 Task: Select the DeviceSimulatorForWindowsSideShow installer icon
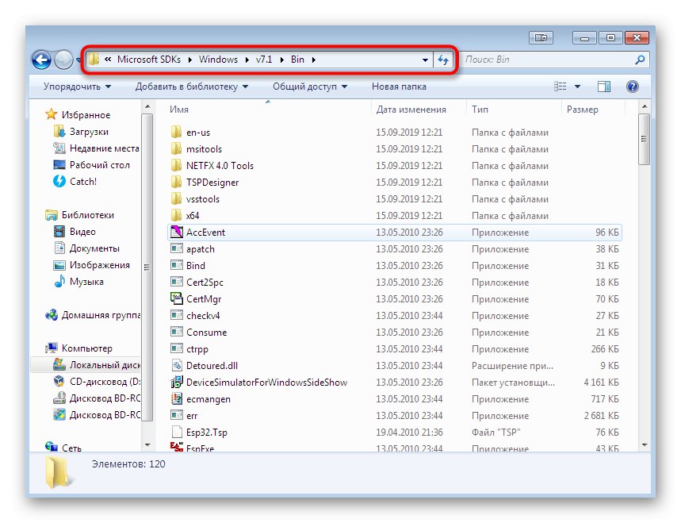pyautogui.click(x=176, y=383)
